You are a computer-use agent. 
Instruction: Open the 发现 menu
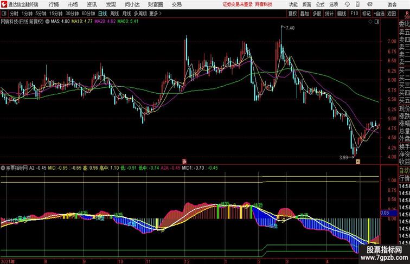point(111,4)
